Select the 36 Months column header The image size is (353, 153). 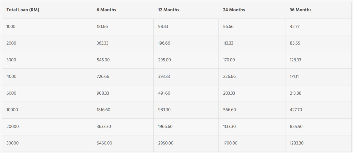300,10
